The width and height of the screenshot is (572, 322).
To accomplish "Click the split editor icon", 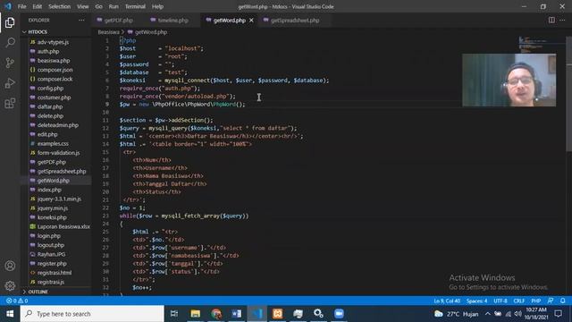I will coord(551,20).
